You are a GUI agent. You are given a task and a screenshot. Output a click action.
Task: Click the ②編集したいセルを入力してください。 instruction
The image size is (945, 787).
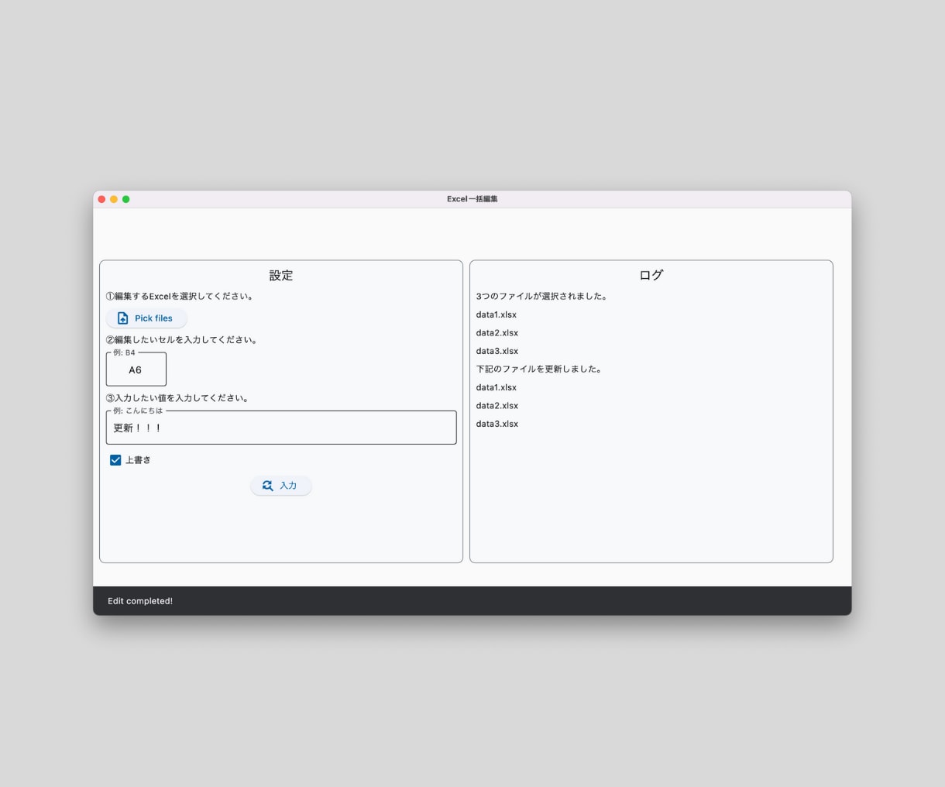coord(182,339)
